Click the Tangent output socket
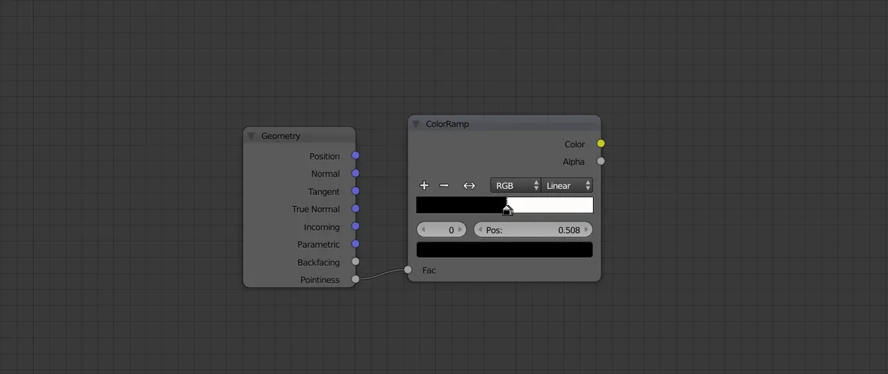Screen dimensions: 888x374 pyautogui.click(x=355, y=191)
